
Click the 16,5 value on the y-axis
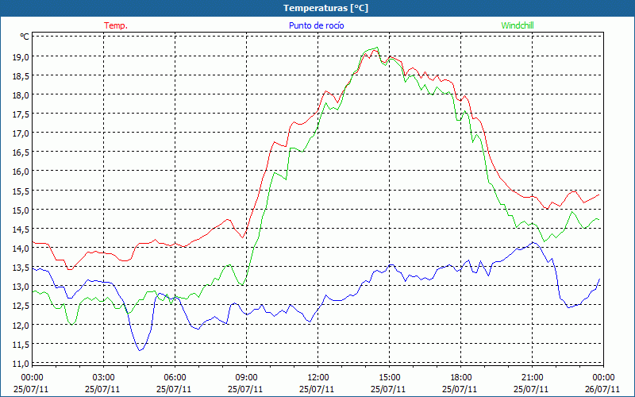21,152
